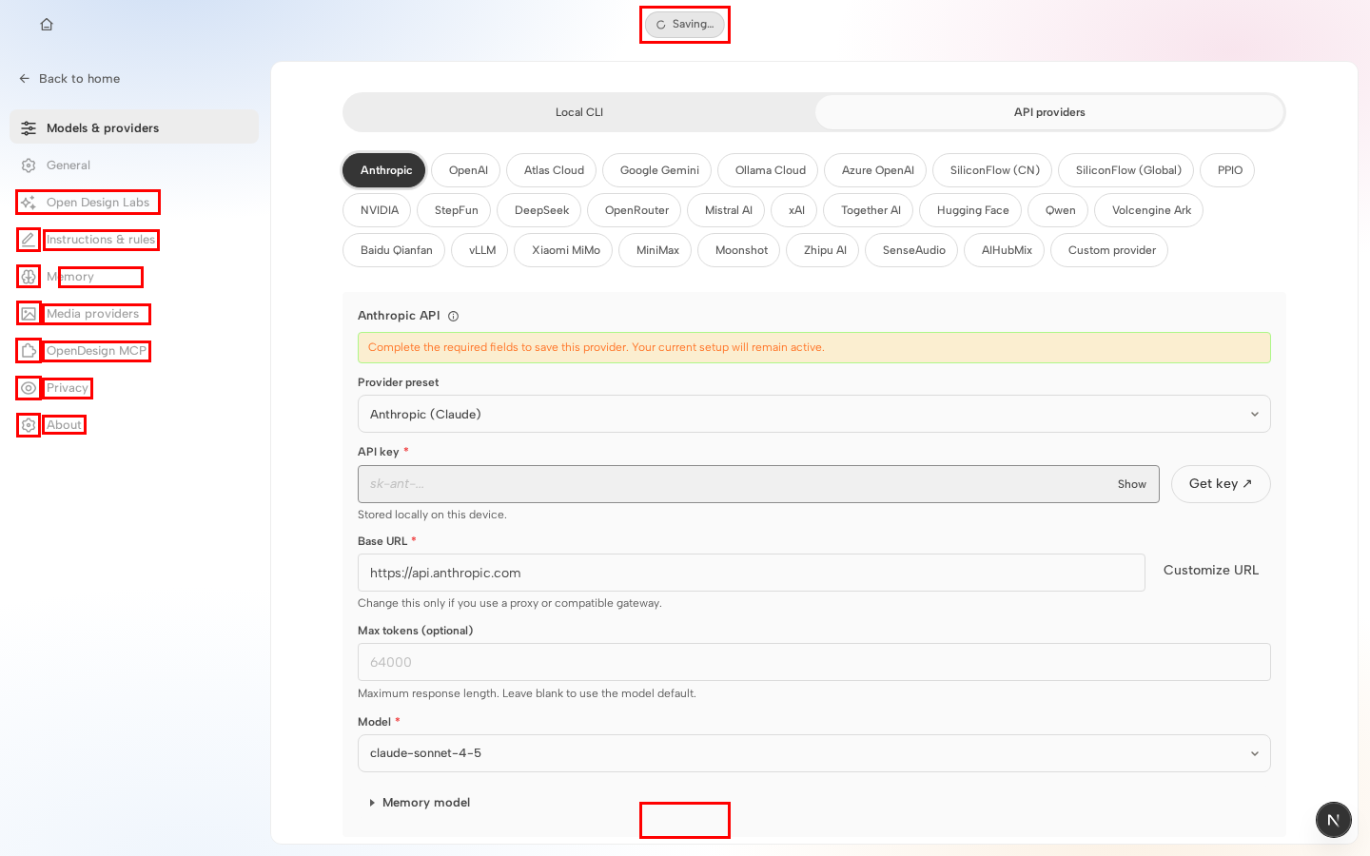The width and height of the screenshot is (1370, 856).
Task: Click the Max tokens input field
Action: 813,662
